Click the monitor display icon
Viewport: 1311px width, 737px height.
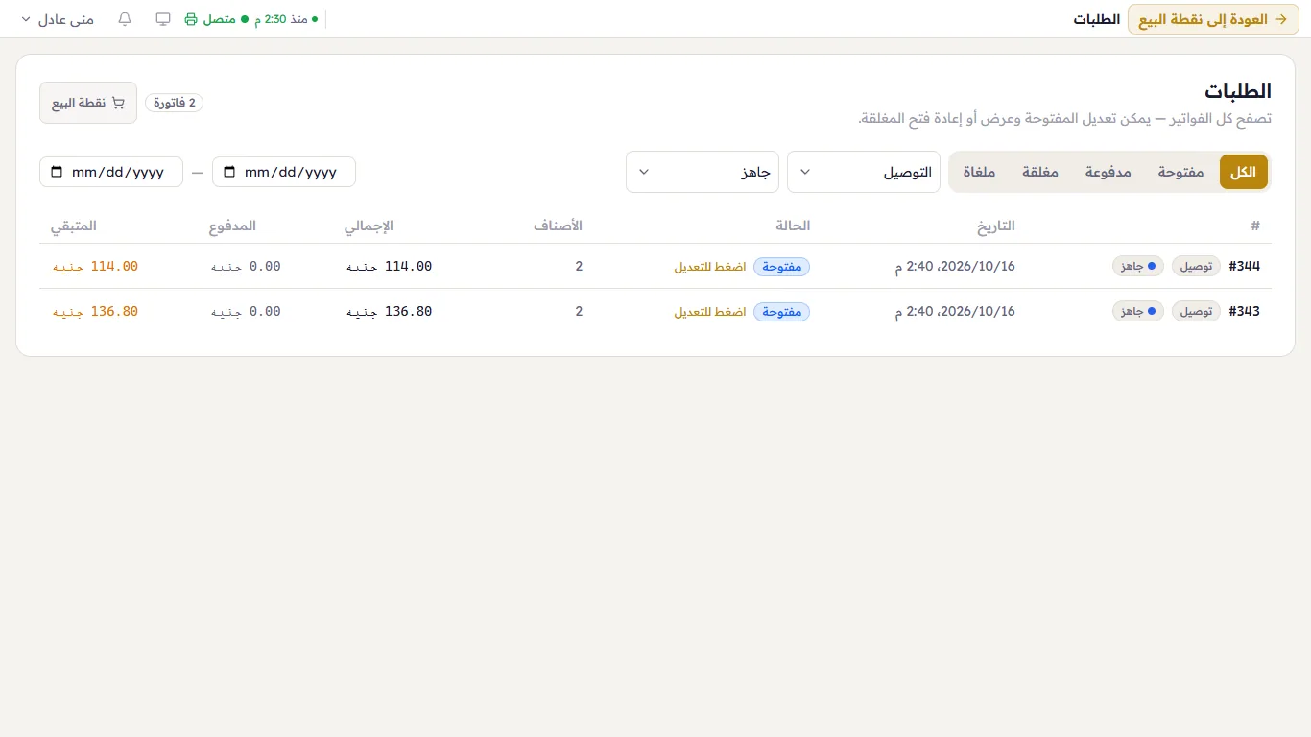[x=163, y=19]
